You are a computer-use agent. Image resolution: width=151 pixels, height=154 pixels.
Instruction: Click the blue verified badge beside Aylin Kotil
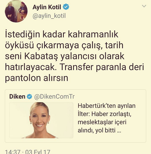tap(66, 7)
